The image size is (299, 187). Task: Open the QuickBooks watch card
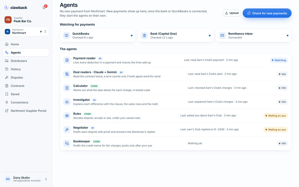[x=98, y=36]
